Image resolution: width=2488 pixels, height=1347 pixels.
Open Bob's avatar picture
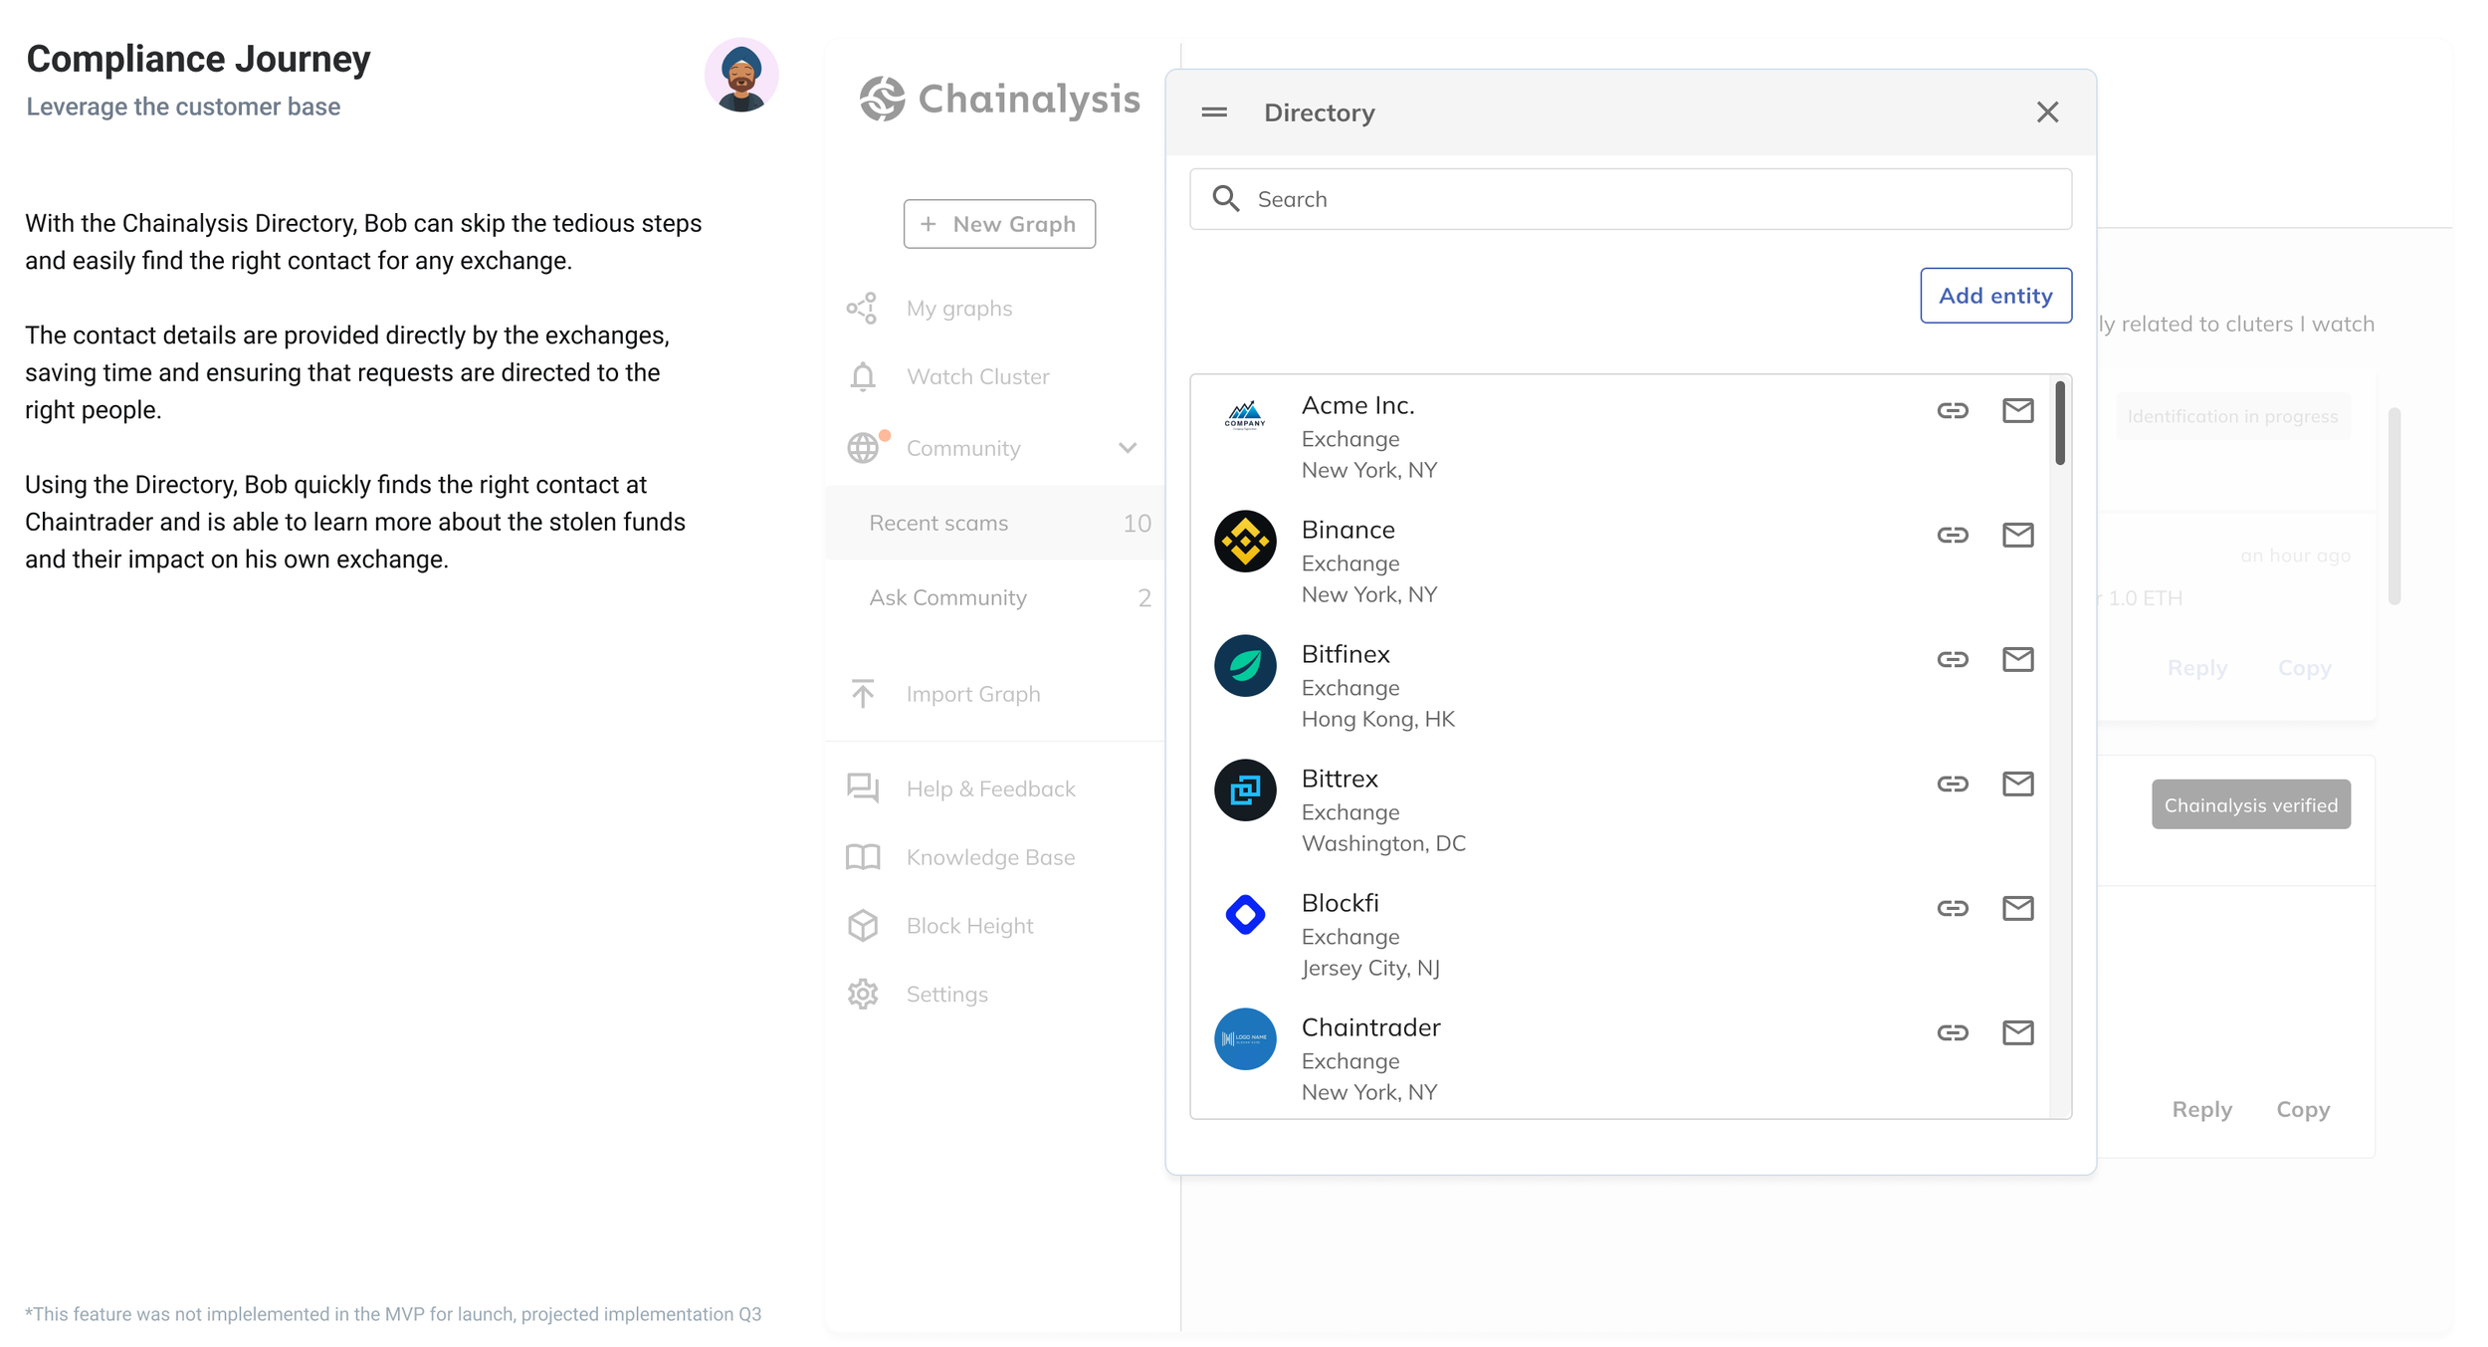(741, 76)
